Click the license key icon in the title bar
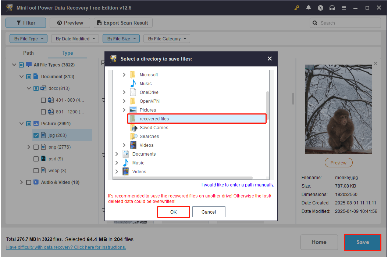The image size is (388, 258). pos(296,8)
